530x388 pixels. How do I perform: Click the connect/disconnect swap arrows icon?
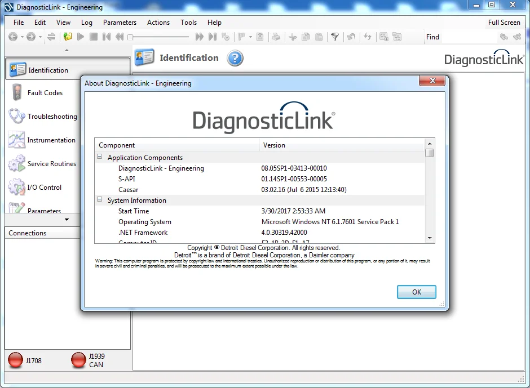[x=51, y=37]
